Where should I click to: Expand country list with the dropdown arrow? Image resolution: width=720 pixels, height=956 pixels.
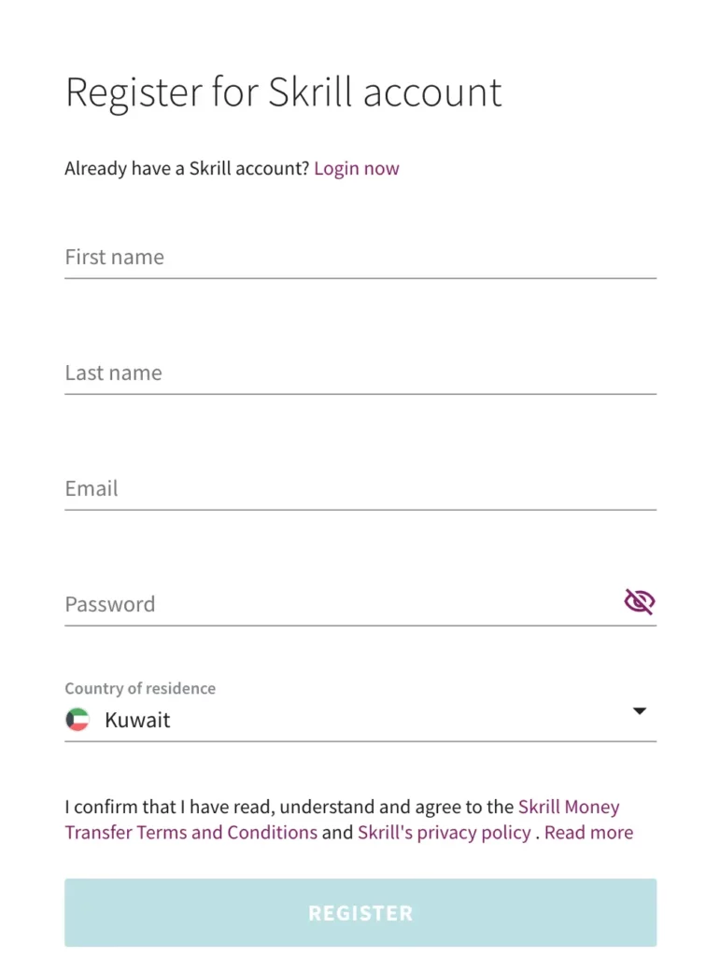tap(640, 711)
